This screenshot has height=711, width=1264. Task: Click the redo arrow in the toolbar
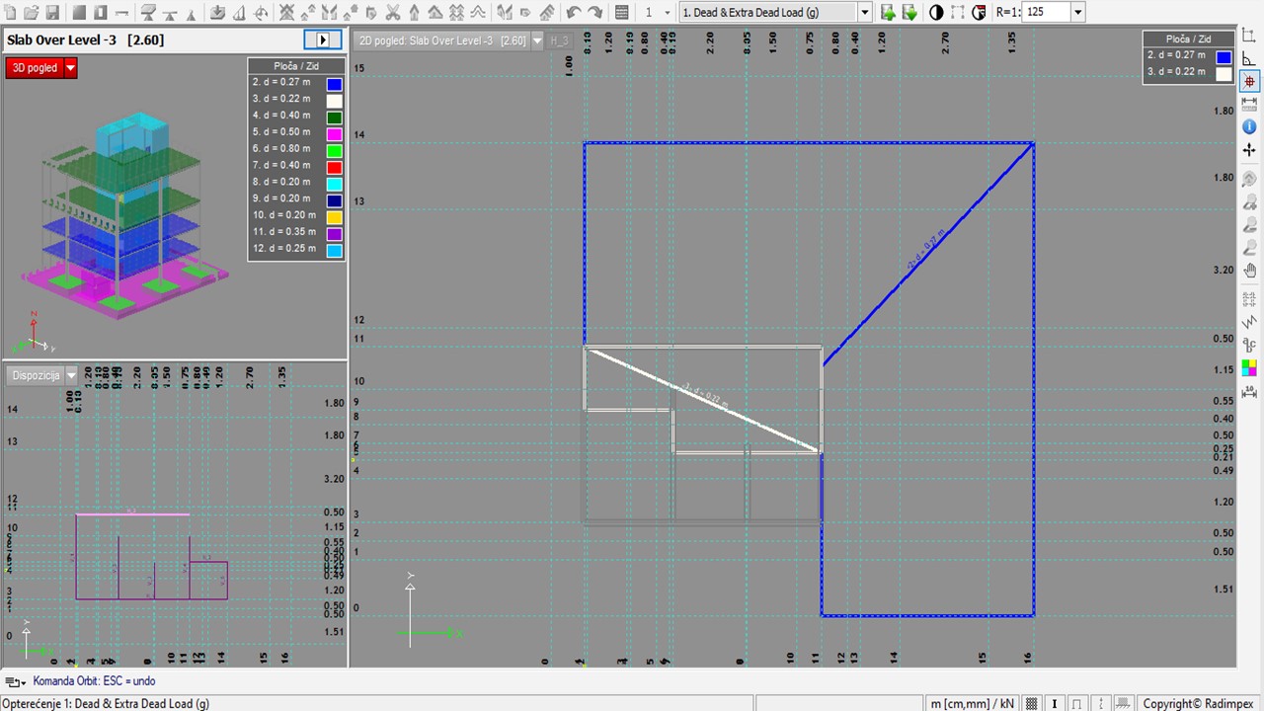pyautogui.click(x=595, y=13)
